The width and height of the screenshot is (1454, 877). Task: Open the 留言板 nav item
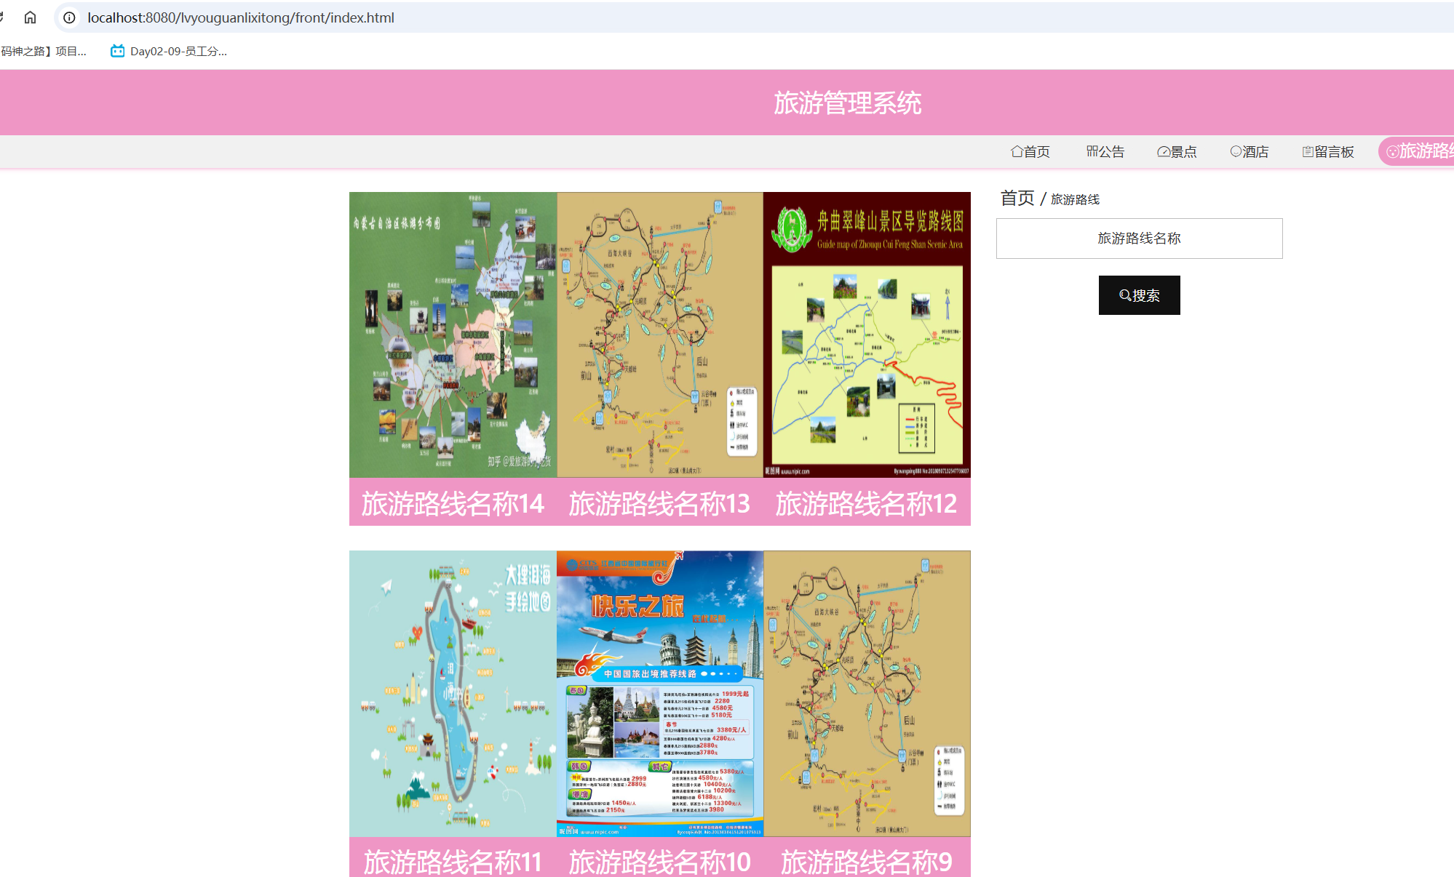[x=1328, y=151]
